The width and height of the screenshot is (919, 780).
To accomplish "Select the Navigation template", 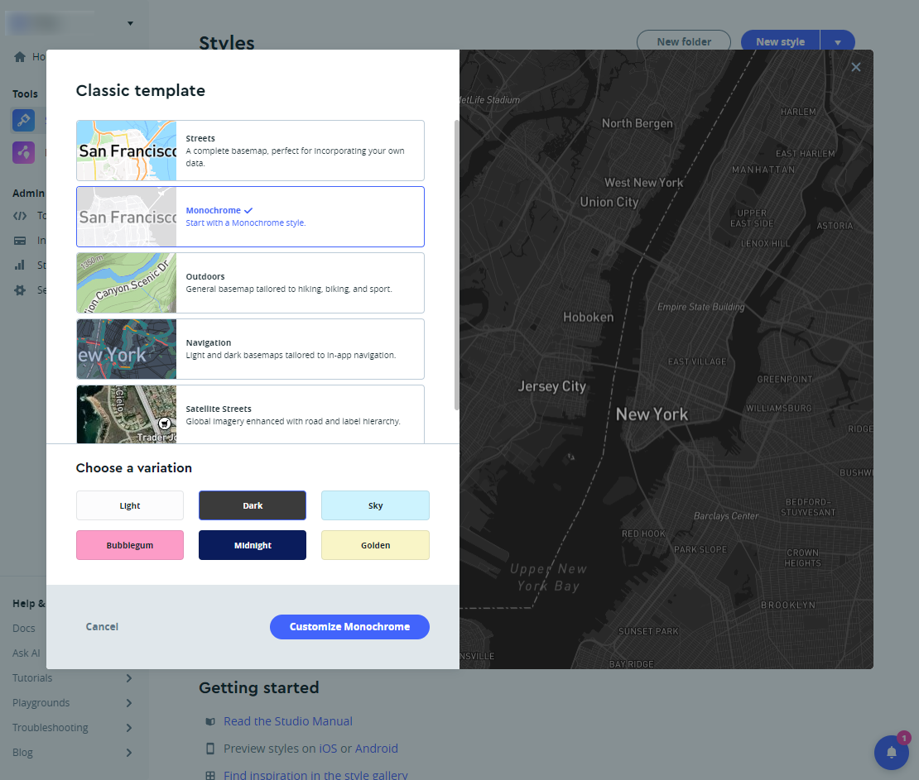I will tap(250, 349).
